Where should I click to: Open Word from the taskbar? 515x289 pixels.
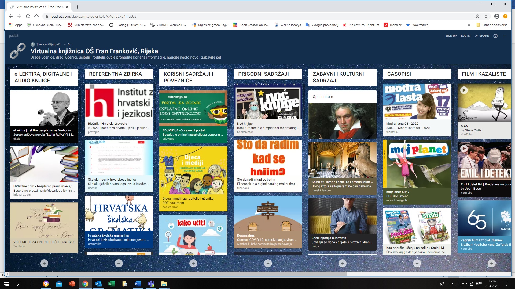tap(138, 284)
